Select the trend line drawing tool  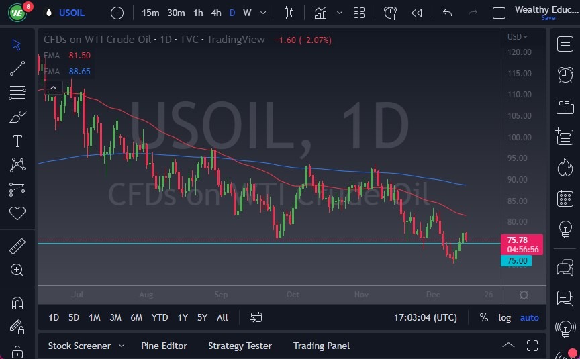coord(17,68)
